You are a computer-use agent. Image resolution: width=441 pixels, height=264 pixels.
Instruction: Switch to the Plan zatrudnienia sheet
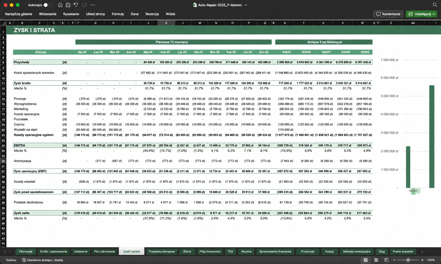pyautogui.click(x=105, y=251)
